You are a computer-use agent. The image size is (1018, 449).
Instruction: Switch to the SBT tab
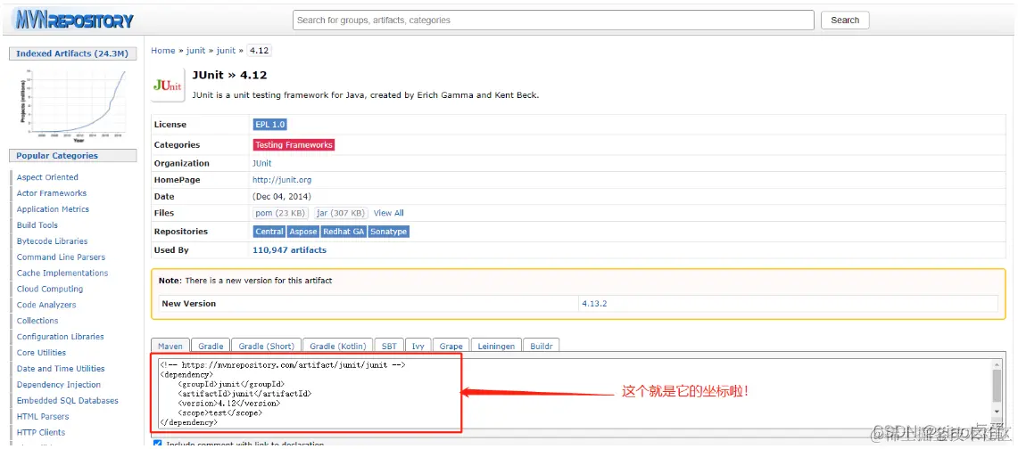click(x=390, y=346)
